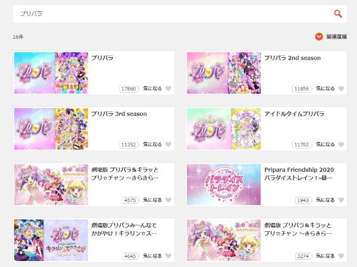Image resolution: width=357 pixels, height=267 pixels.
Task: Select the アイドルタイムプリパラ thumbnail image
Action: pos(224,129)
